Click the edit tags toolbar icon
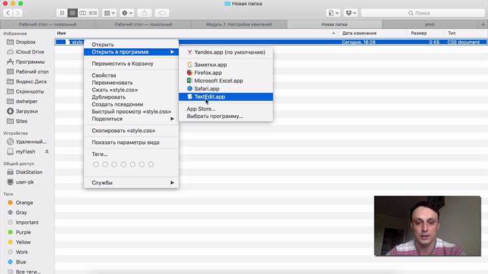The height and width of the screenshot is (274, 488). (162, 13)
